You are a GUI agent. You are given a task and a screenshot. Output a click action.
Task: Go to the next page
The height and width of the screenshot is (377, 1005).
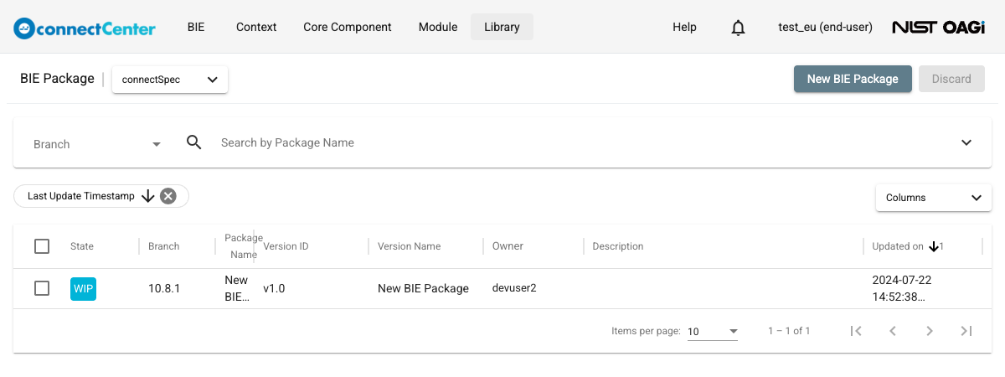pyautogui.click(x=930, y=331)
